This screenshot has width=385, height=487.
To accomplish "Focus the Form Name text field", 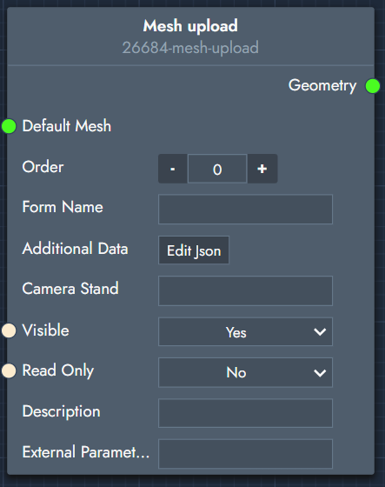I will 245,209.
